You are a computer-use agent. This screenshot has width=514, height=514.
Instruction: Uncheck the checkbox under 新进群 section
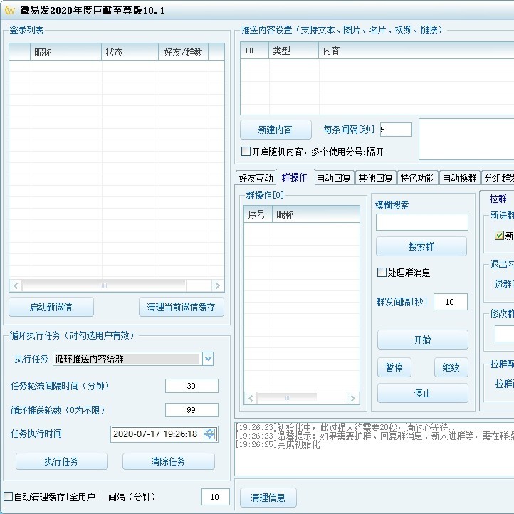click(x=499, y=235)
